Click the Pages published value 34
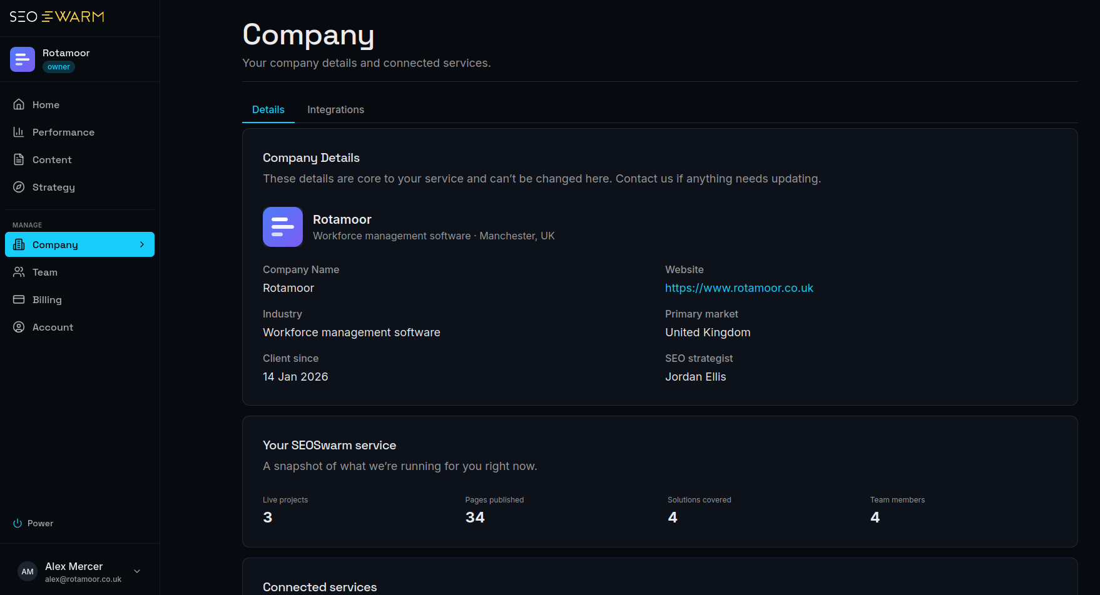 point(475,517)
